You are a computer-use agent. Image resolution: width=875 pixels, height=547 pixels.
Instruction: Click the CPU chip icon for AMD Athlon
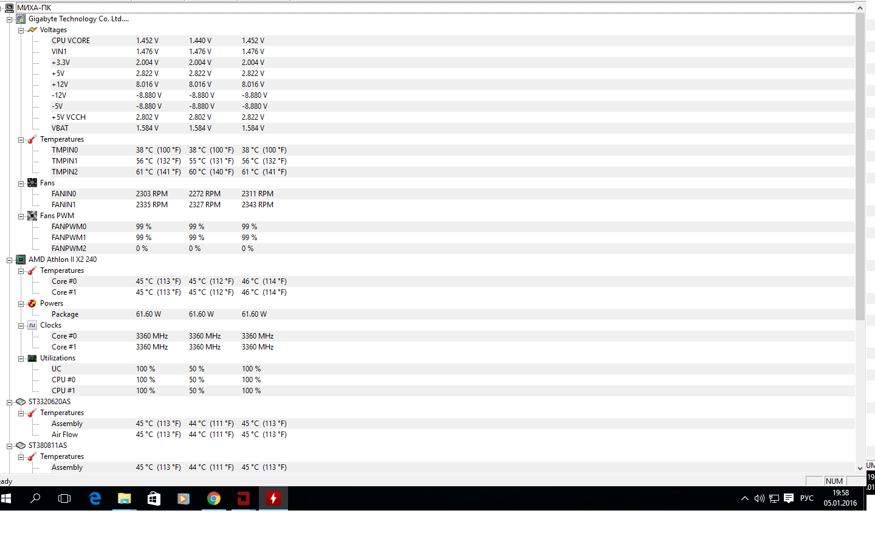click(21, 260)
